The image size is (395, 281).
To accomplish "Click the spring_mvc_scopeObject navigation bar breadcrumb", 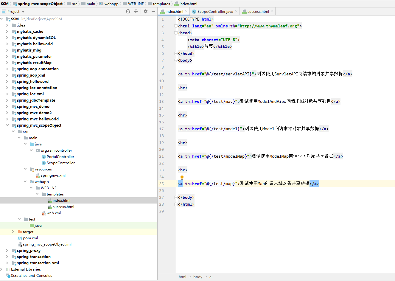I will point(38,4).
